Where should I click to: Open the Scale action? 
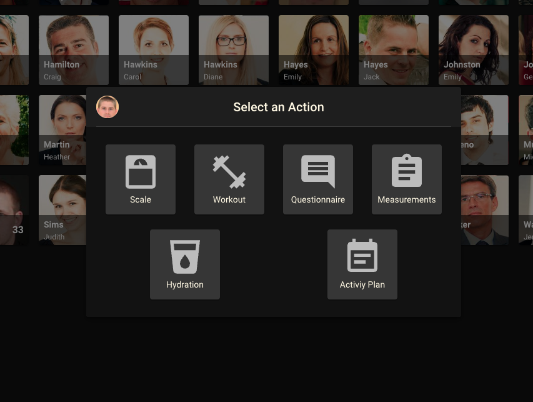[141, 179]
